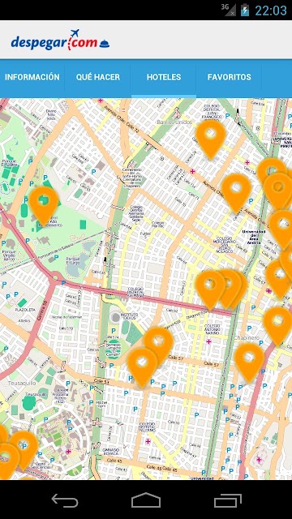This screenshot has height=519, width=292.
Task: Tap the clock showing 22:03
Action: click(x=270, y=11)
